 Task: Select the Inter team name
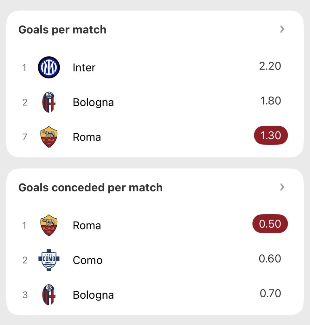click(84, 68)
